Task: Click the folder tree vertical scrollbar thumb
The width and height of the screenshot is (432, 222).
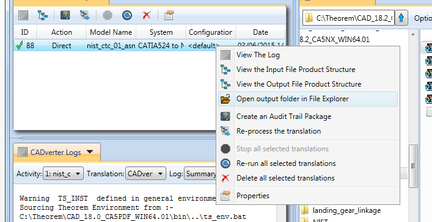Action: [x=413, y=166]
